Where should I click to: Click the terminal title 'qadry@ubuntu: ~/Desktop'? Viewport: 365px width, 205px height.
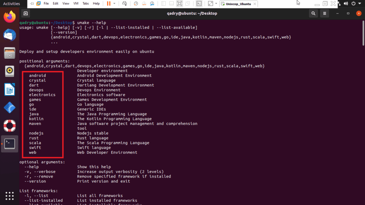(x=192, y=14)
